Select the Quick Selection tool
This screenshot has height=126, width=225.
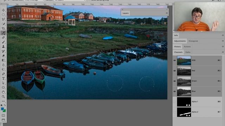3,24
